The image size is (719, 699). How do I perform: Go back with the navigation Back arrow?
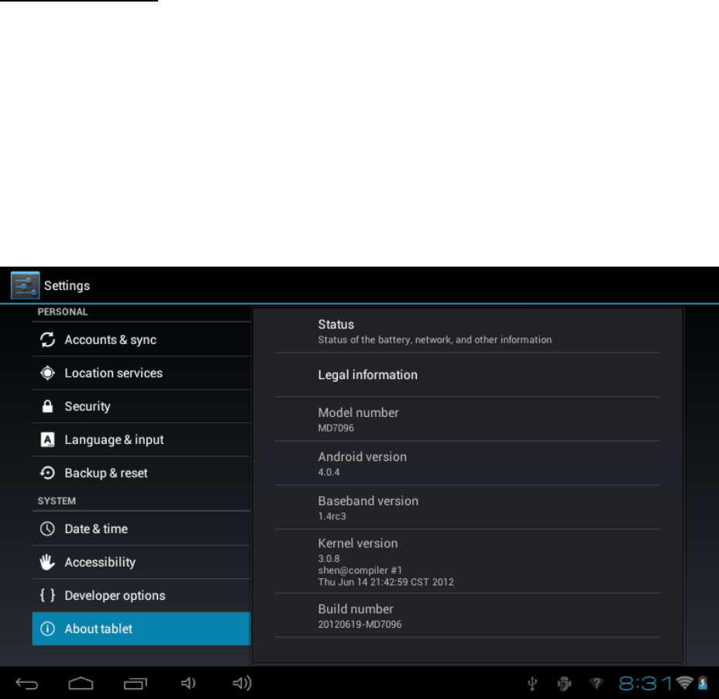tap(27, 684)
